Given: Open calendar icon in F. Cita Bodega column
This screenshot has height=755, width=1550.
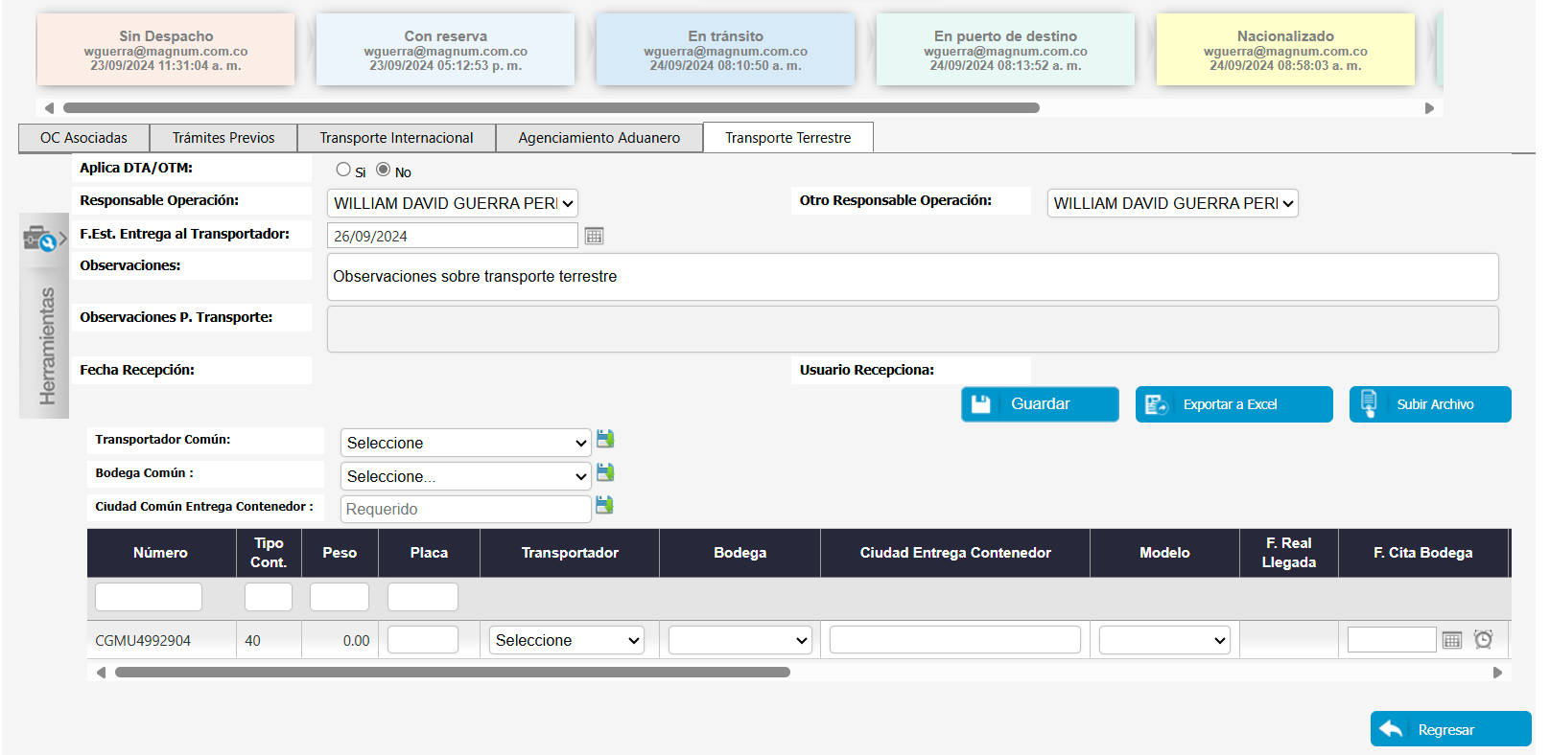Looking at the screenshot, I should 1452,640.
